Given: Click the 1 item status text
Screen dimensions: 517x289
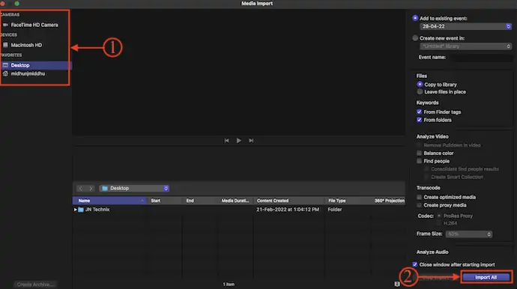Looking at the screenshot, I should click(x=229, y=284).
